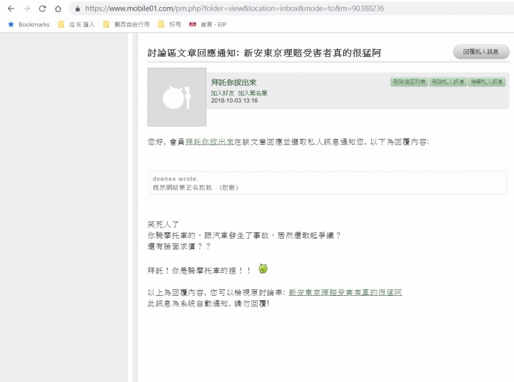Click the 加入黑名單 link

pos(253,93)
